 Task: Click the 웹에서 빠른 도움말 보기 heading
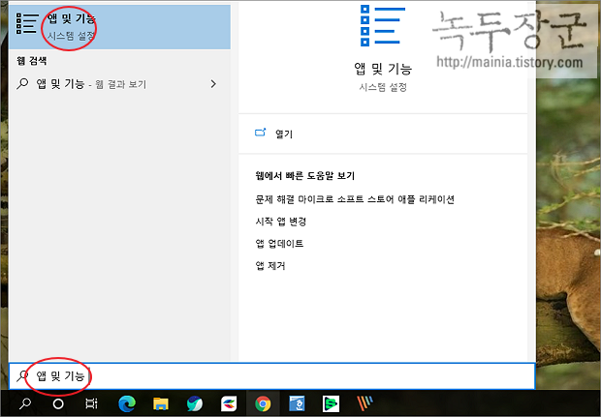click(x=305, y=175)
